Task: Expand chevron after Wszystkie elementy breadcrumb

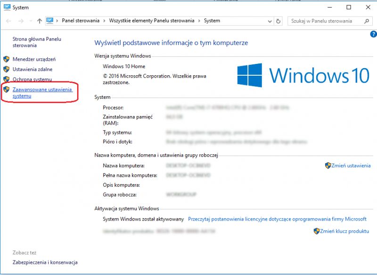Action: click(x=199, y=21)
